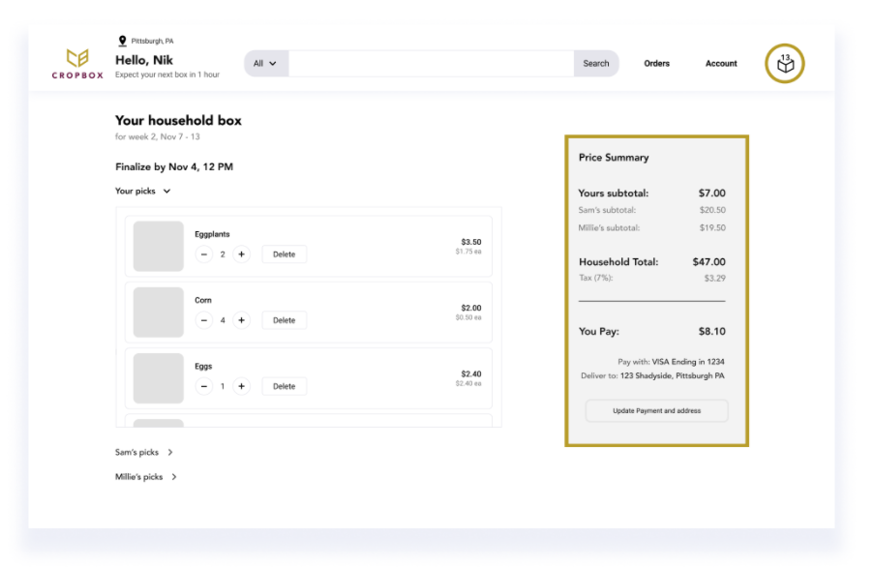The width and height of the screenshot is (874, 567).
Task: Focus the search input field
Action: (431, 64)
